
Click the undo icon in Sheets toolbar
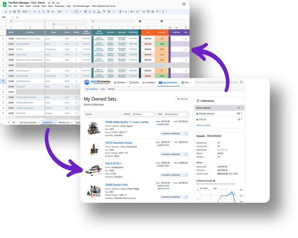(x=6, y=12)
